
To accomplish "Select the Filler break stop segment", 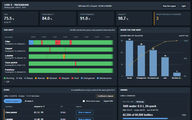I will [58, 43].
